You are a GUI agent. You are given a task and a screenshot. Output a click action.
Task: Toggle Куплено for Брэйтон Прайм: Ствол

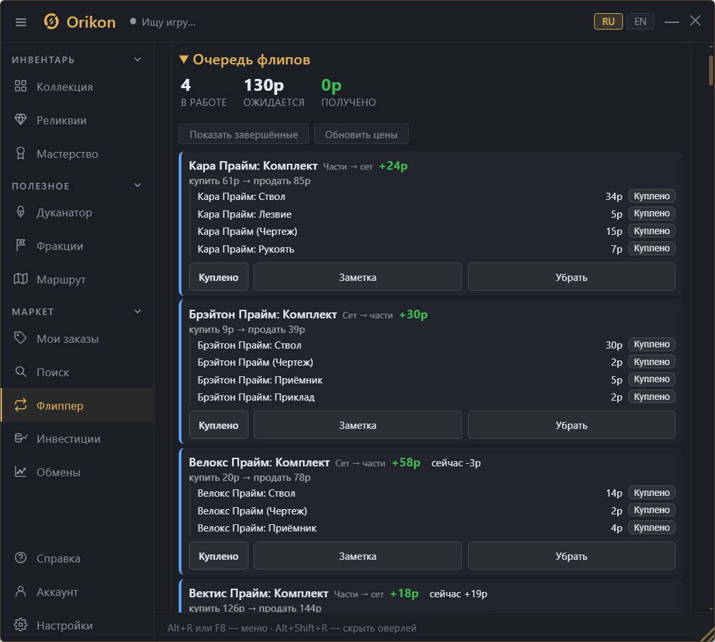click(652, 345)
